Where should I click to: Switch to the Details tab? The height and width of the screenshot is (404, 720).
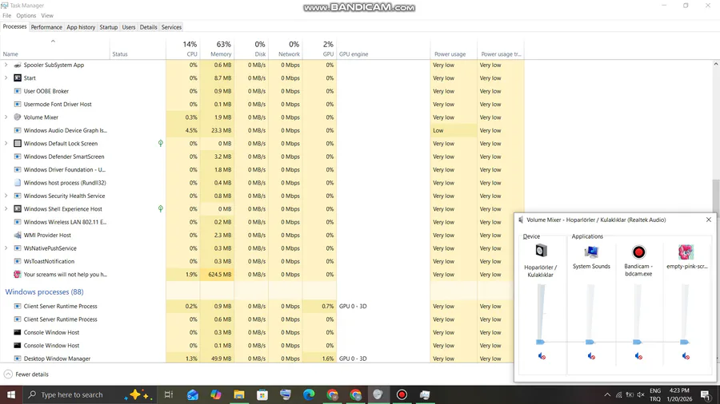148,27
